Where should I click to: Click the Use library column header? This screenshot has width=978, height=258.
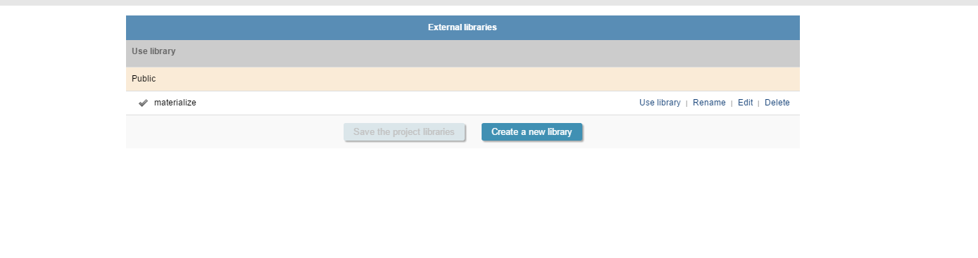pos(153,51)
